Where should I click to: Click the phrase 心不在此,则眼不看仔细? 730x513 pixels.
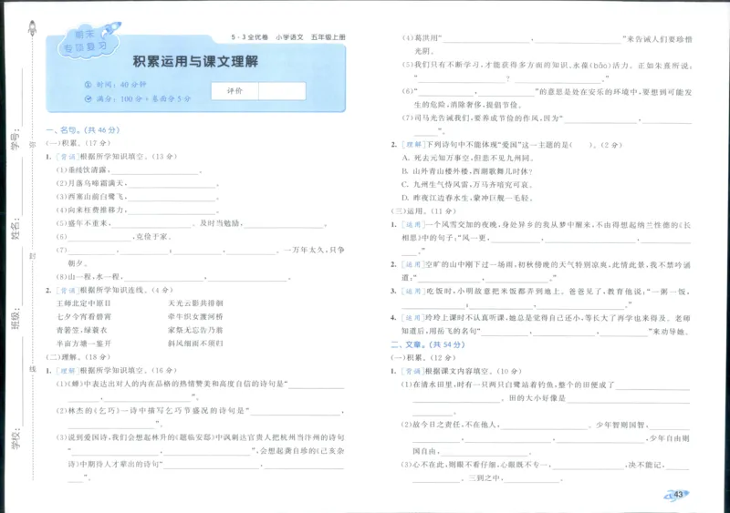(x=455, y=465)
